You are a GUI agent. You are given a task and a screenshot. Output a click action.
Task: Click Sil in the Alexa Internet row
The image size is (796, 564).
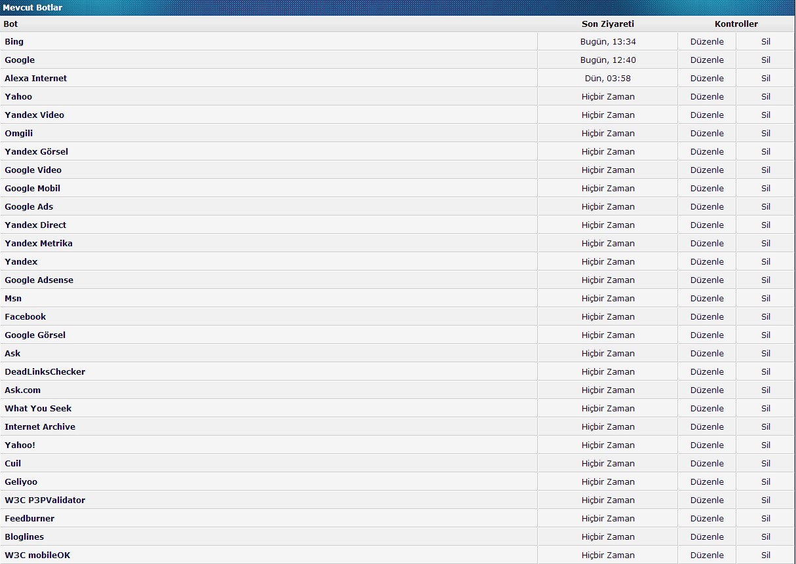click(x=765, y=78)
